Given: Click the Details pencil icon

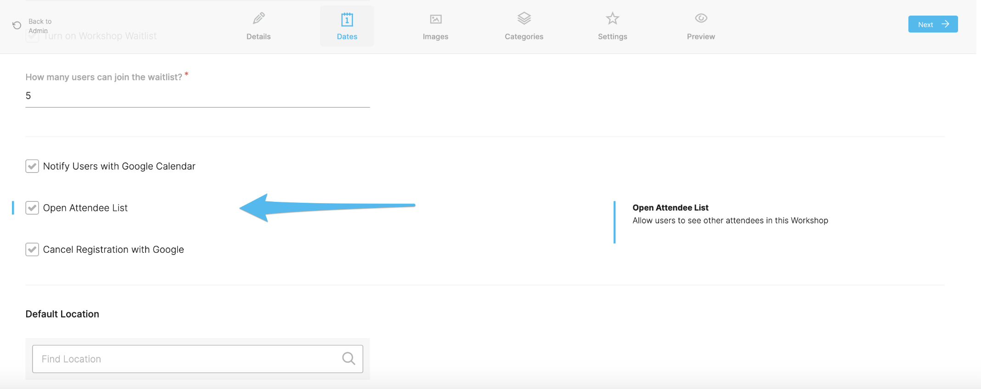Looking at the screenshot, I should tap(259, 18).
